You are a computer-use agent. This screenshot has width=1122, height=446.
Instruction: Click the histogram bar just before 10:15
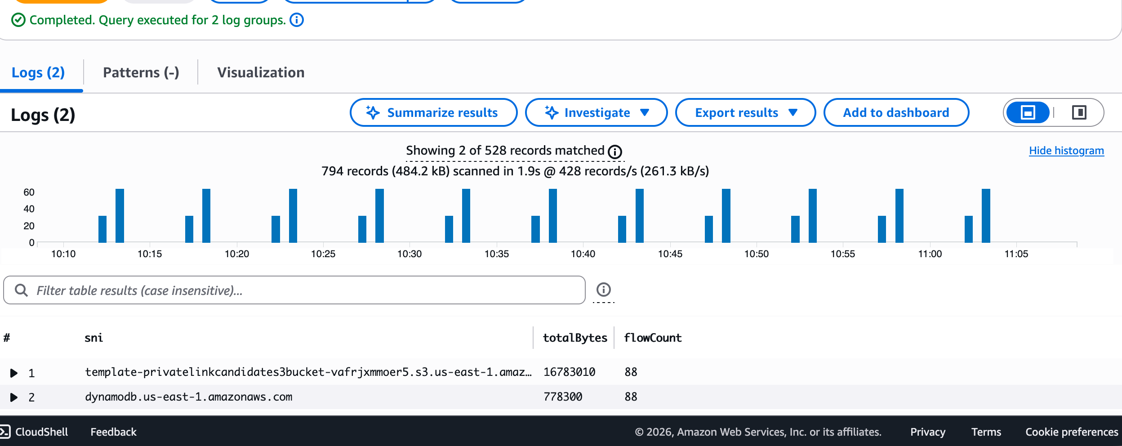point(120,216)
